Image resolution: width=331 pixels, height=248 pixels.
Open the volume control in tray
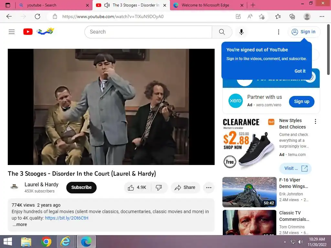(x=300, y=242)
